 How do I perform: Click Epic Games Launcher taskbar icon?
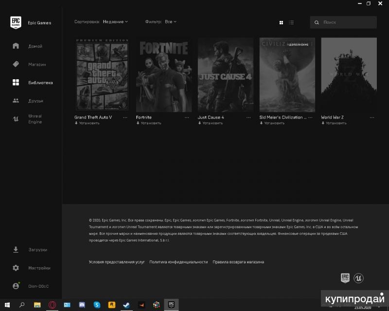pos(171,305)
